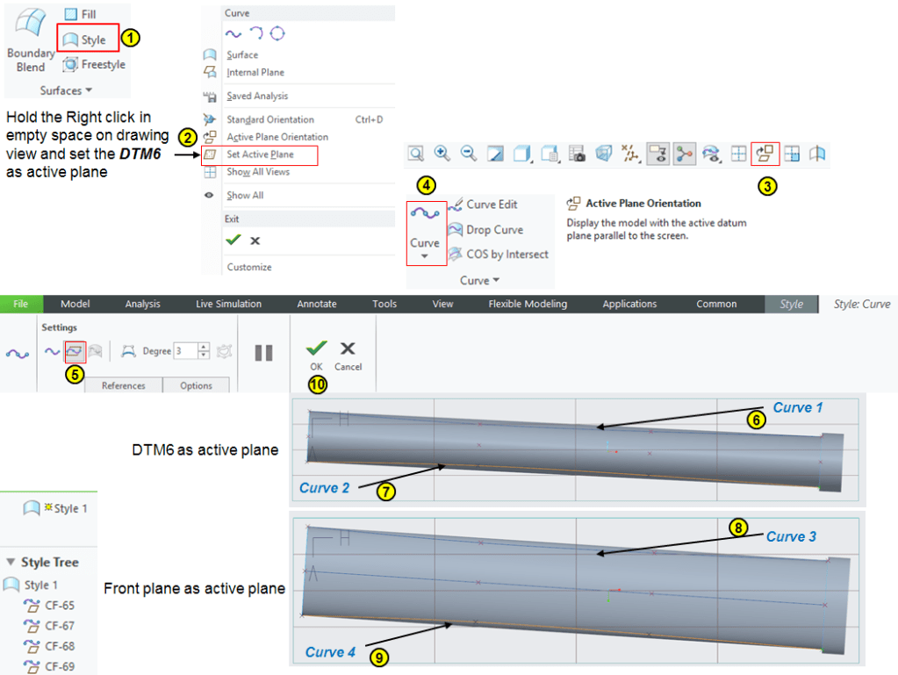Switch to the Flexible Modeling tab
Image resolution: width=898 pixels, height=675 pixels.
528,305
